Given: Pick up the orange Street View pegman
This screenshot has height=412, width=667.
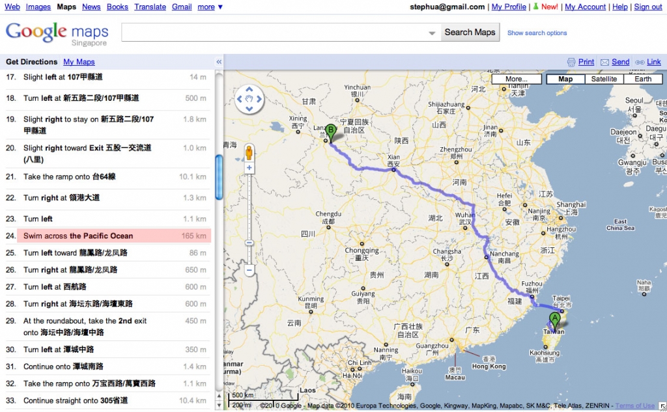Looking at the screenshot, I should (249, 152).
